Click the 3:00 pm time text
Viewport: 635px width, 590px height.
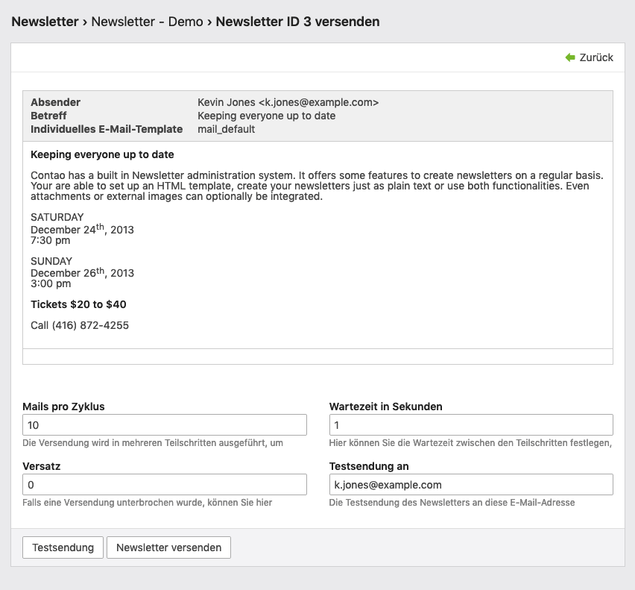[x=51, y=283]
